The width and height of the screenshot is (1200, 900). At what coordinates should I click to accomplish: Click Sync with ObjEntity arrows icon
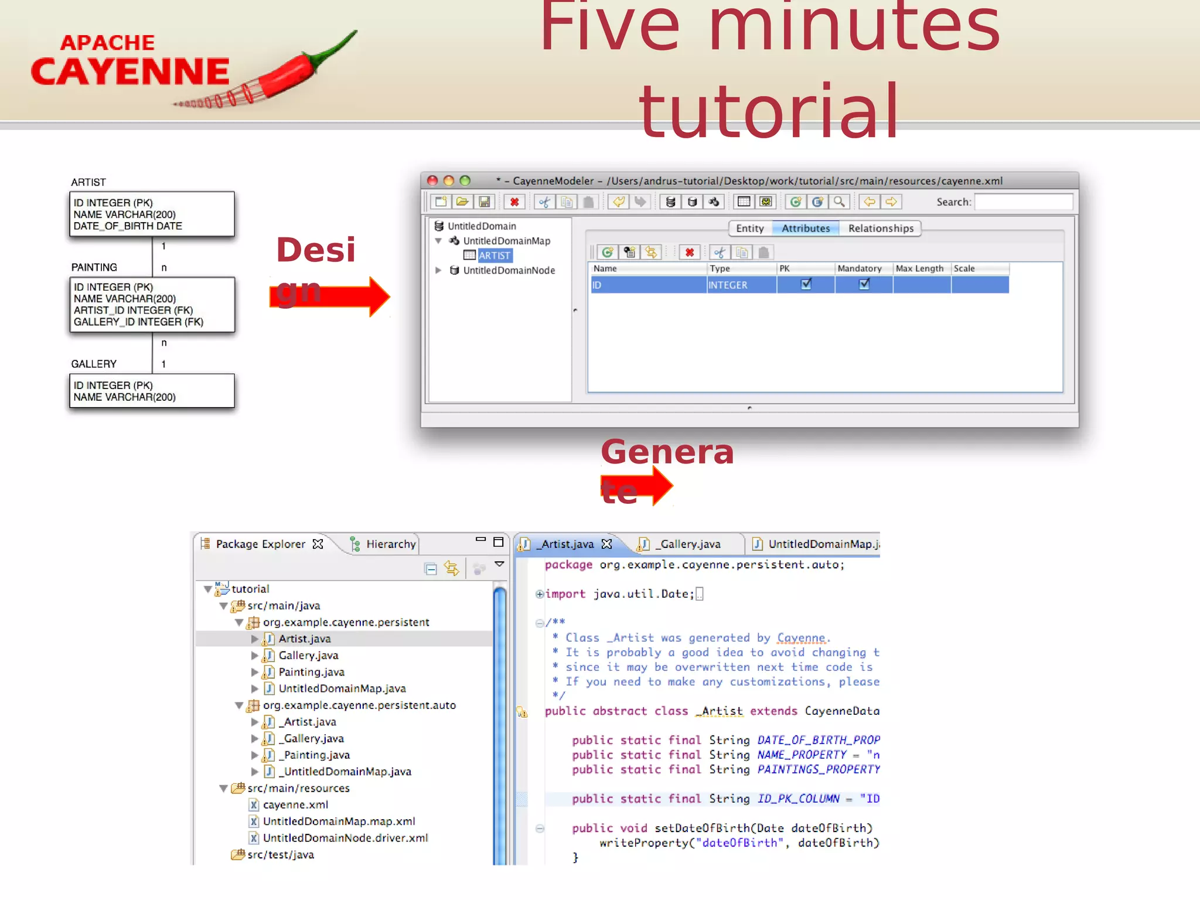tap(651, 253)
